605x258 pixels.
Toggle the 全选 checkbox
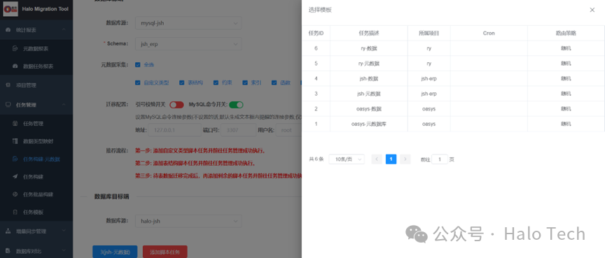click(x=138, y=65)
